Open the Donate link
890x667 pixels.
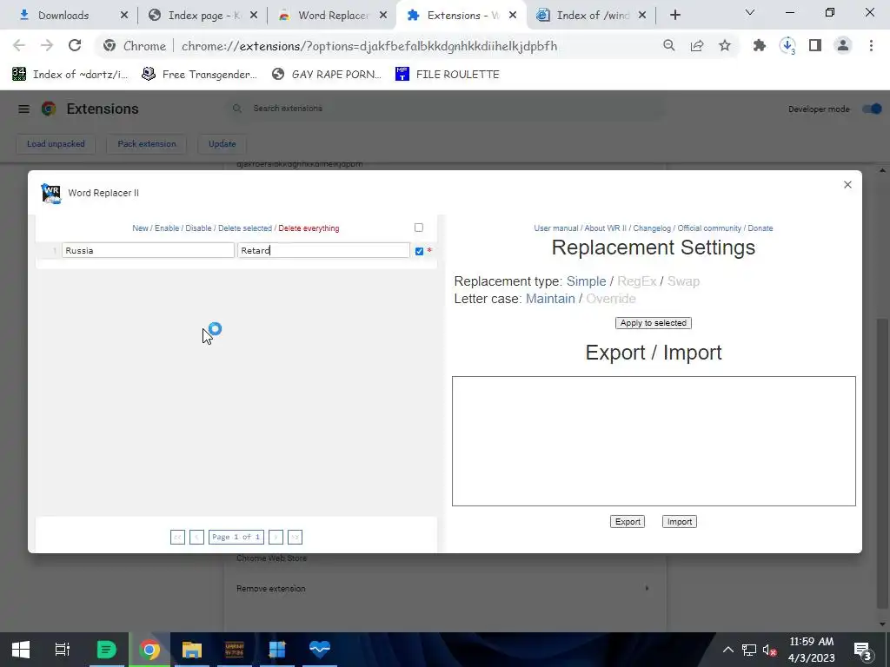760,228
